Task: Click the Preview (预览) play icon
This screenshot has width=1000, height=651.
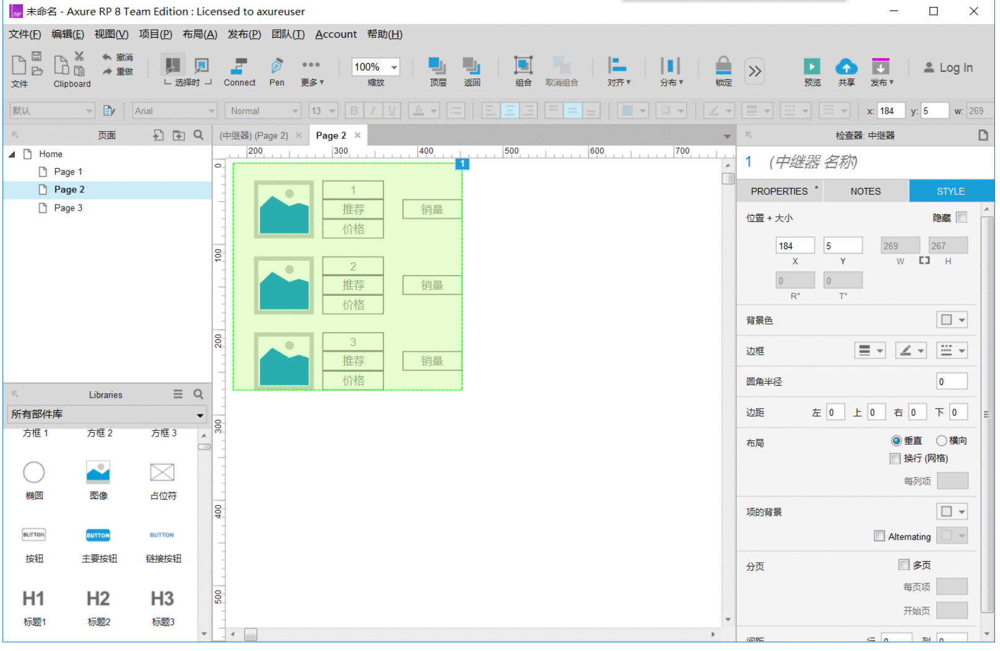Action: 812,66
